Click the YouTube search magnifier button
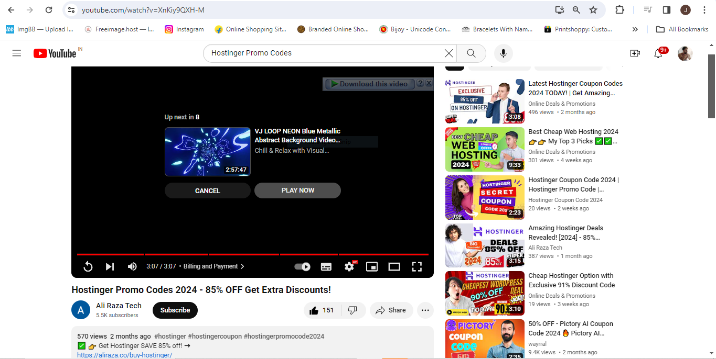The image size is (716, 359). click(471, 53)
